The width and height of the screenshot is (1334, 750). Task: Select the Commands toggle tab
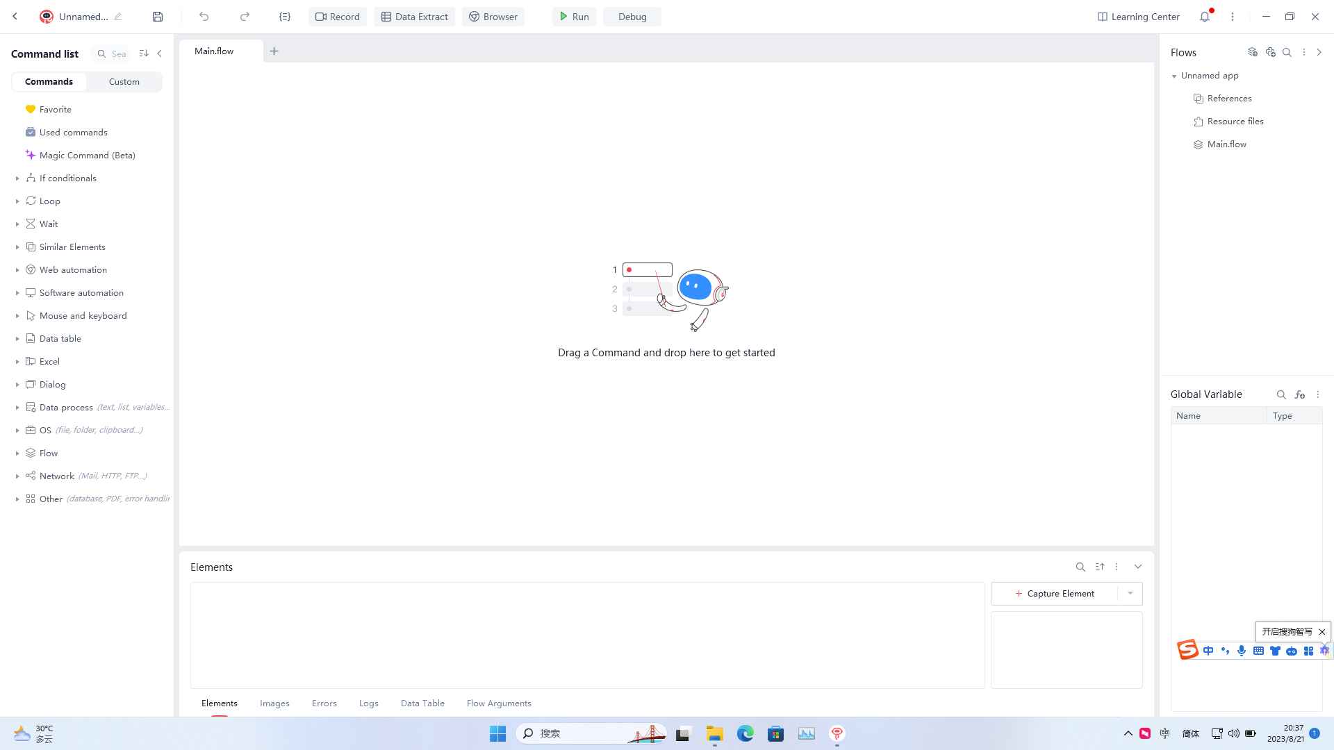point(49,82)
